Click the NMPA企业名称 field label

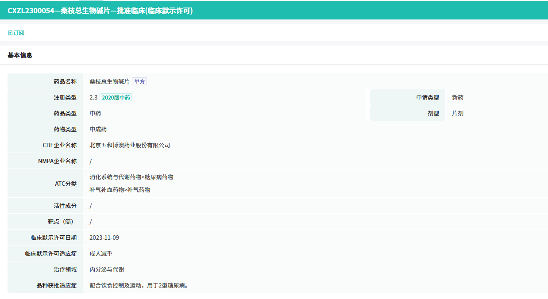pos(58,161)
